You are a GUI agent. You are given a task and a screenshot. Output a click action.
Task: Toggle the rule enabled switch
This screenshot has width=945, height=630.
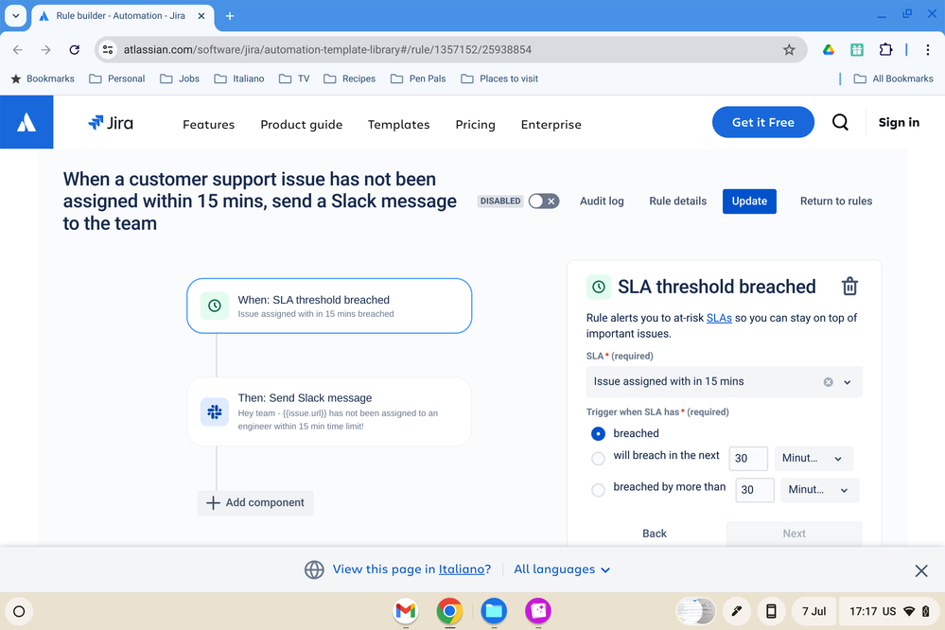[x=544, y=201]
